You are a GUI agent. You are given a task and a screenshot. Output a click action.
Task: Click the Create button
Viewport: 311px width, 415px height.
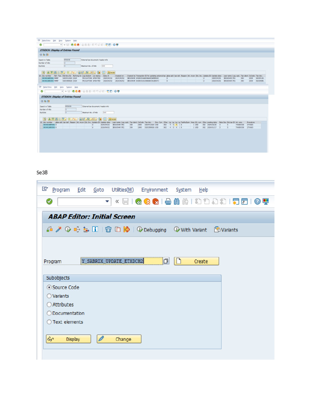tap(196, 261)
